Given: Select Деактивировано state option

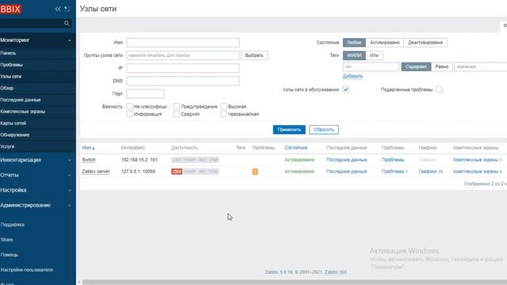Looking at the screenshot, I should click(425, 43).
